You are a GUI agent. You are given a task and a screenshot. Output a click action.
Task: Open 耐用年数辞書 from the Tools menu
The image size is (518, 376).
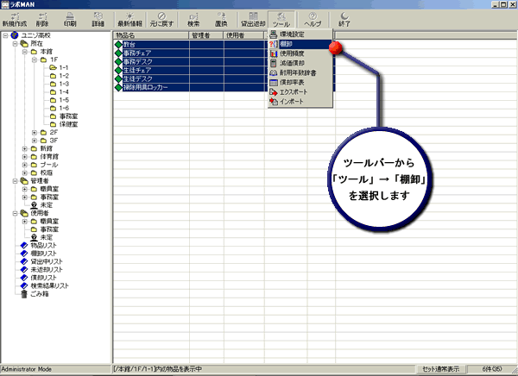[300, 72]
